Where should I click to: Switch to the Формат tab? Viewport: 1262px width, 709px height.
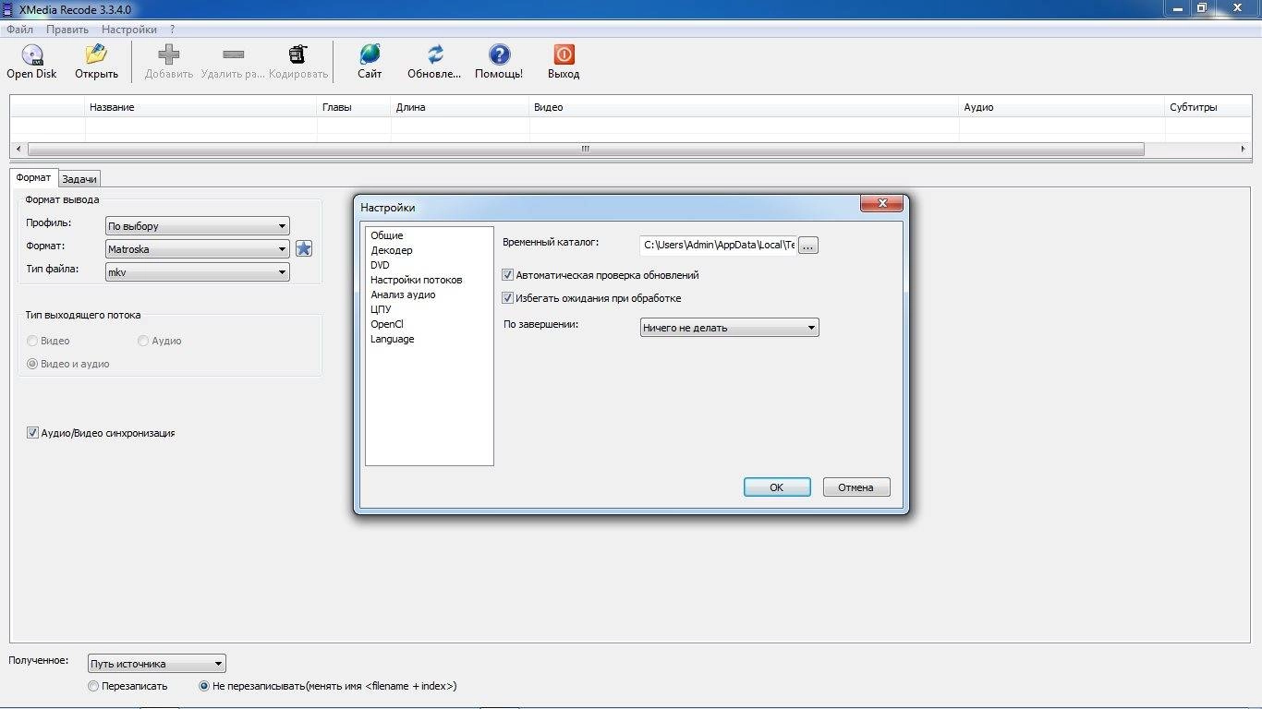tap(34, 177)
